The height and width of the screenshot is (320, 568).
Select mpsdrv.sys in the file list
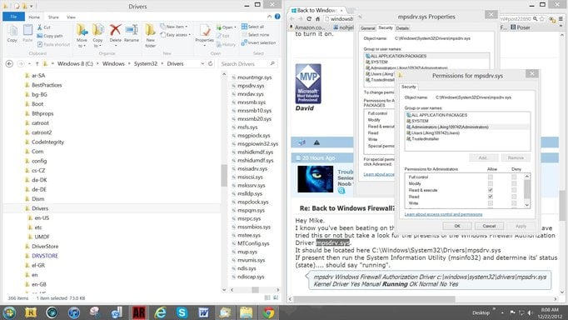251,86
